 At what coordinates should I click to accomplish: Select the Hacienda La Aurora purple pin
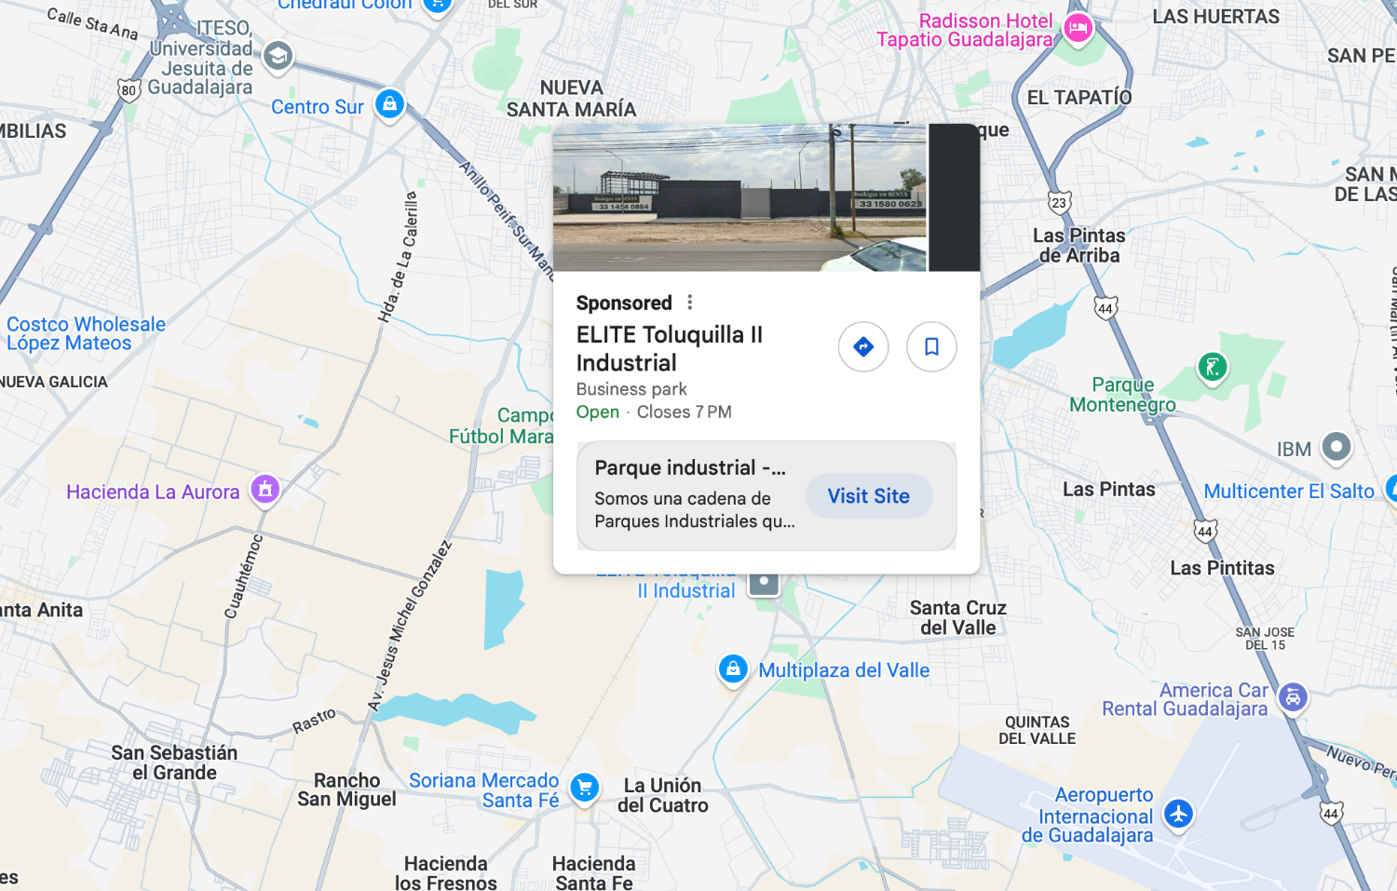pyautogui.click(x=265, y=489)
